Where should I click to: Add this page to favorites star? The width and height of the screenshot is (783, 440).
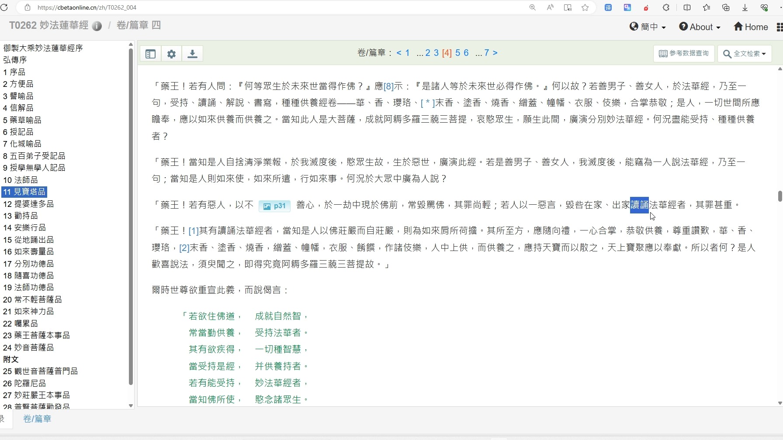(585, 7)
